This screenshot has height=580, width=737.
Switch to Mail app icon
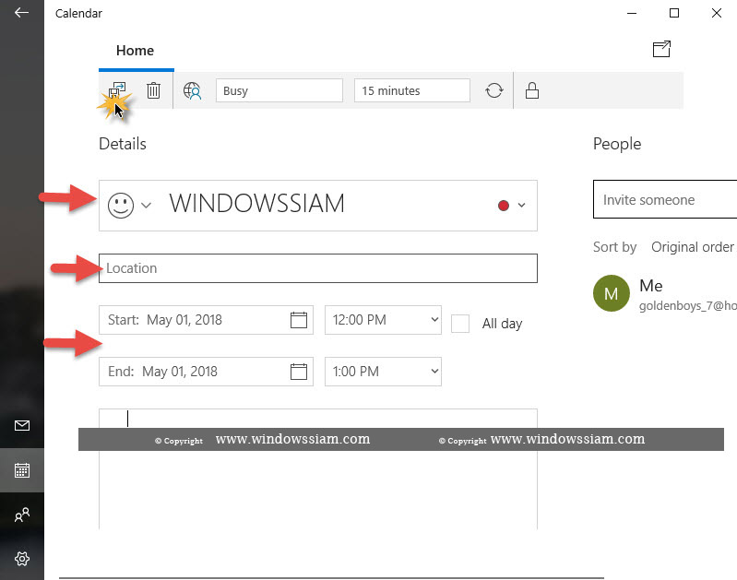pos(22,425)
